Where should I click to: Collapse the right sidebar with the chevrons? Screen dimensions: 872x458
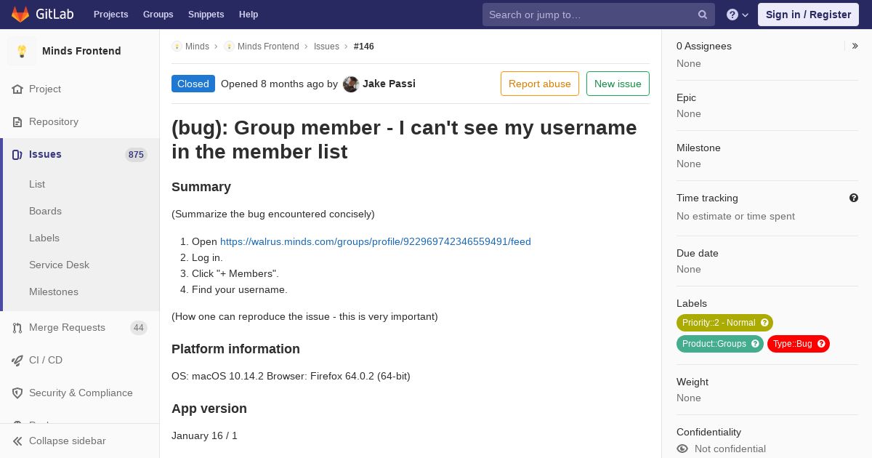coord(855,46)
